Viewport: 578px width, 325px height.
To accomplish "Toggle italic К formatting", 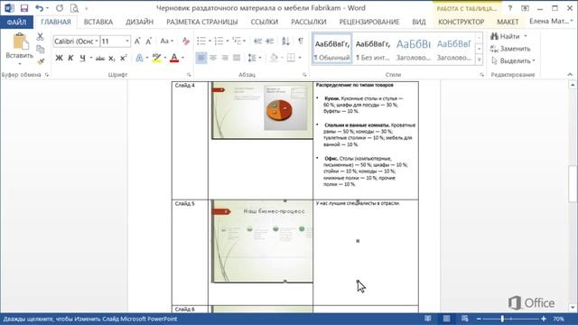I will (70, 58).
